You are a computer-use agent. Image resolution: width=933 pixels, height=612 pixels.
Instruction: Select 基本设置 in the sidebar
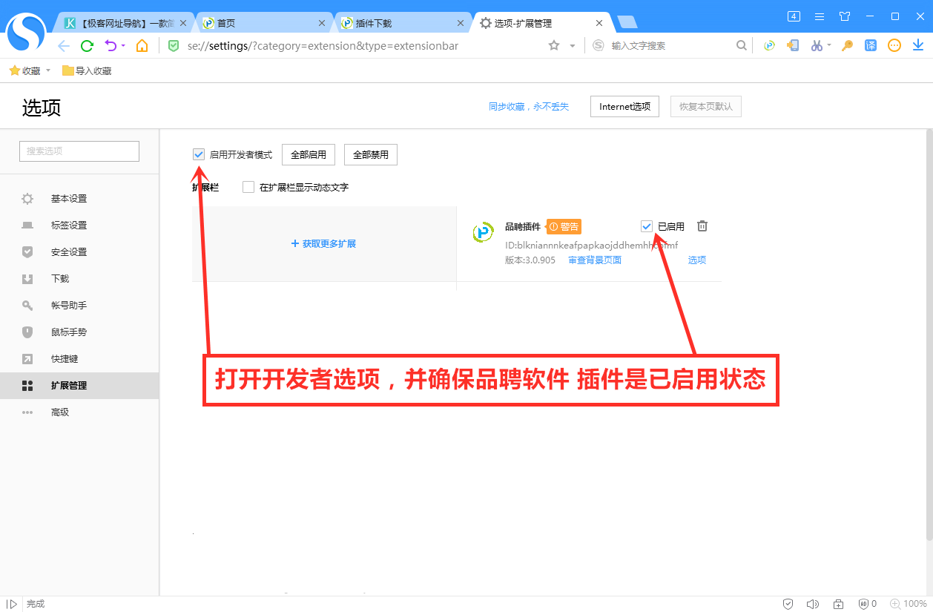pyautogui.click(x=71, y=198)
